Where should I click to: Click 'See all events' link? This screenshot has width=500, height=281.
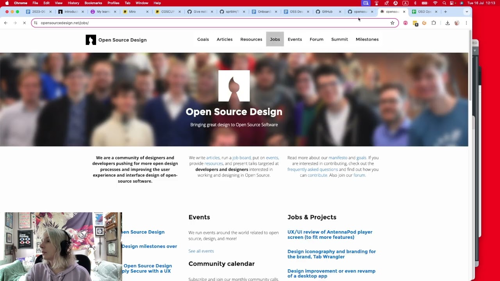201,251
